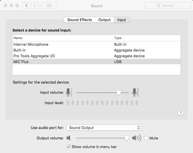Image resolution: width=193 pixels, height=153 pixels.
Task: Select Internal Microphone input device
Action: pos(31,44)
